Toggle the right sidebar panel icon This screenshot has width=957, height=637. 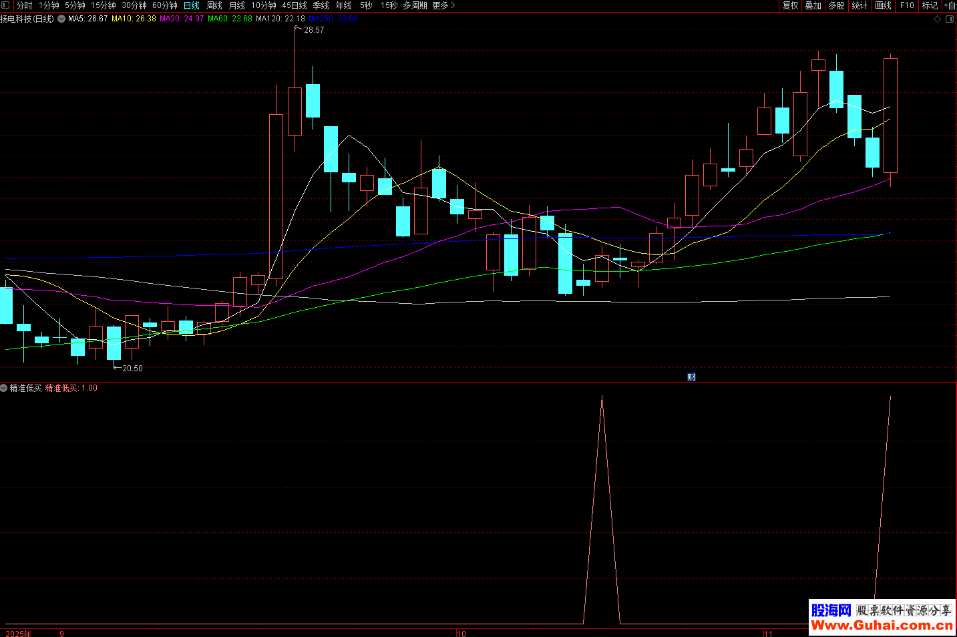pos(950,19)
